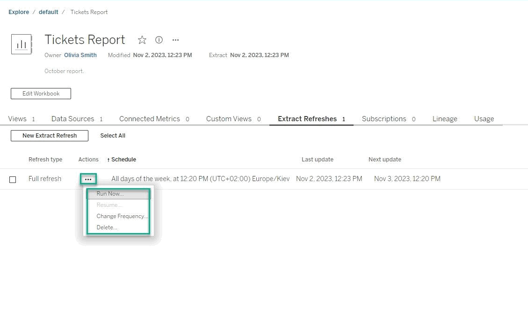
Task: Click Select All link
Action: tap(113, 136)
